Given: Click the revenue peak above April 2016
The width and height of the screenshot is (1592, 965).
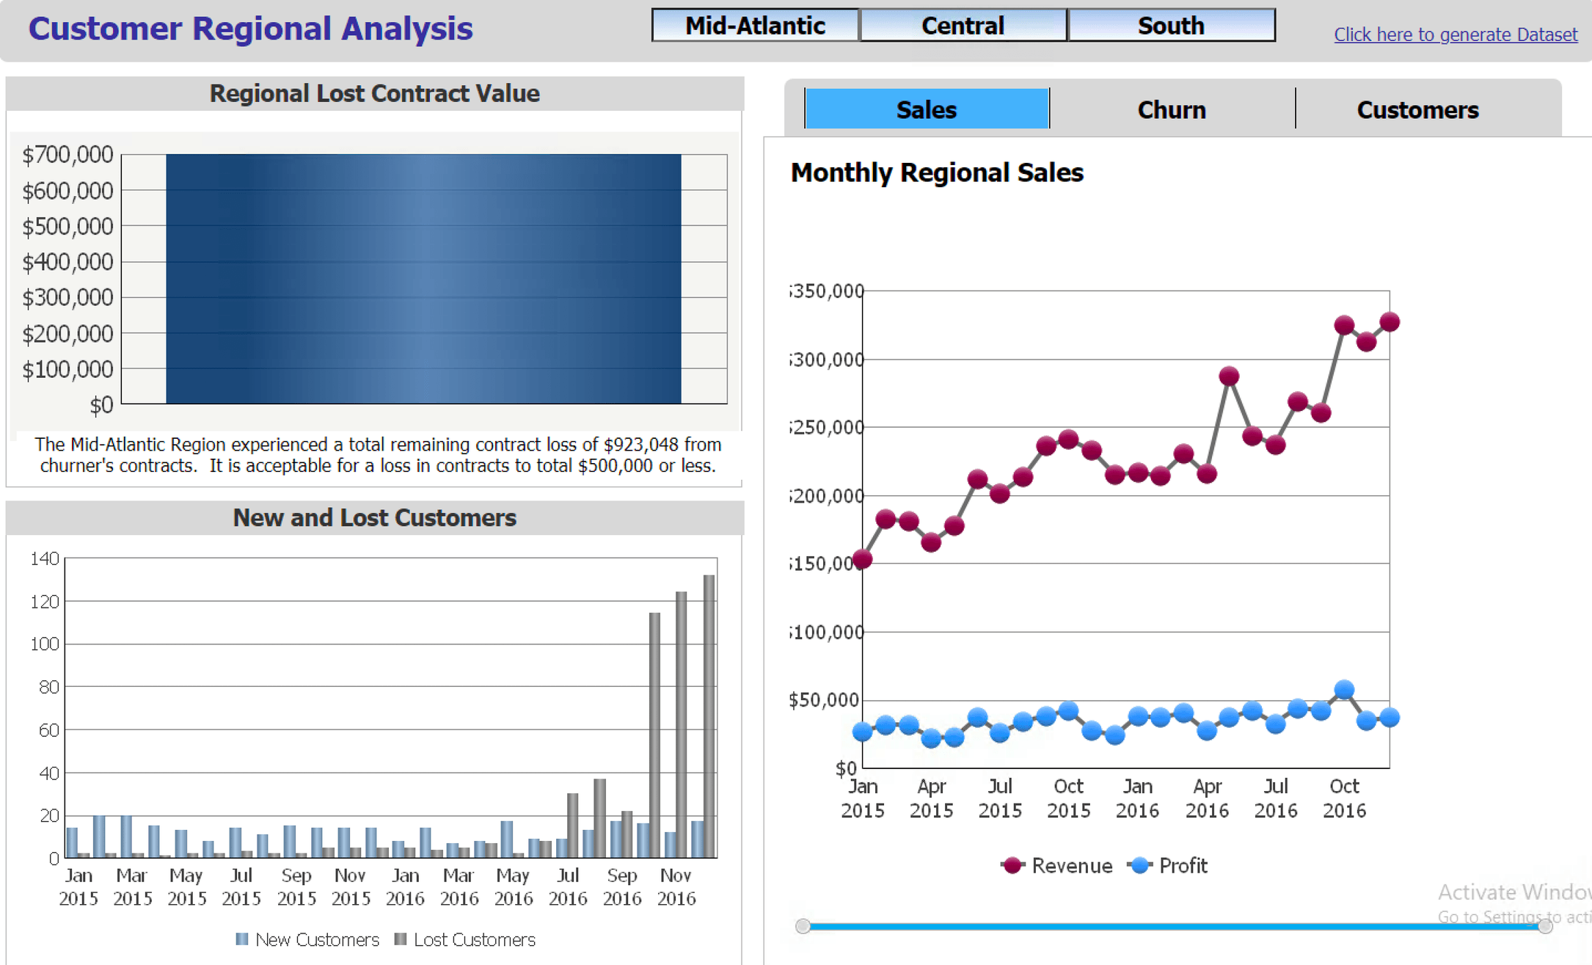Looking at the screenshot, I should pos(1229,376).
